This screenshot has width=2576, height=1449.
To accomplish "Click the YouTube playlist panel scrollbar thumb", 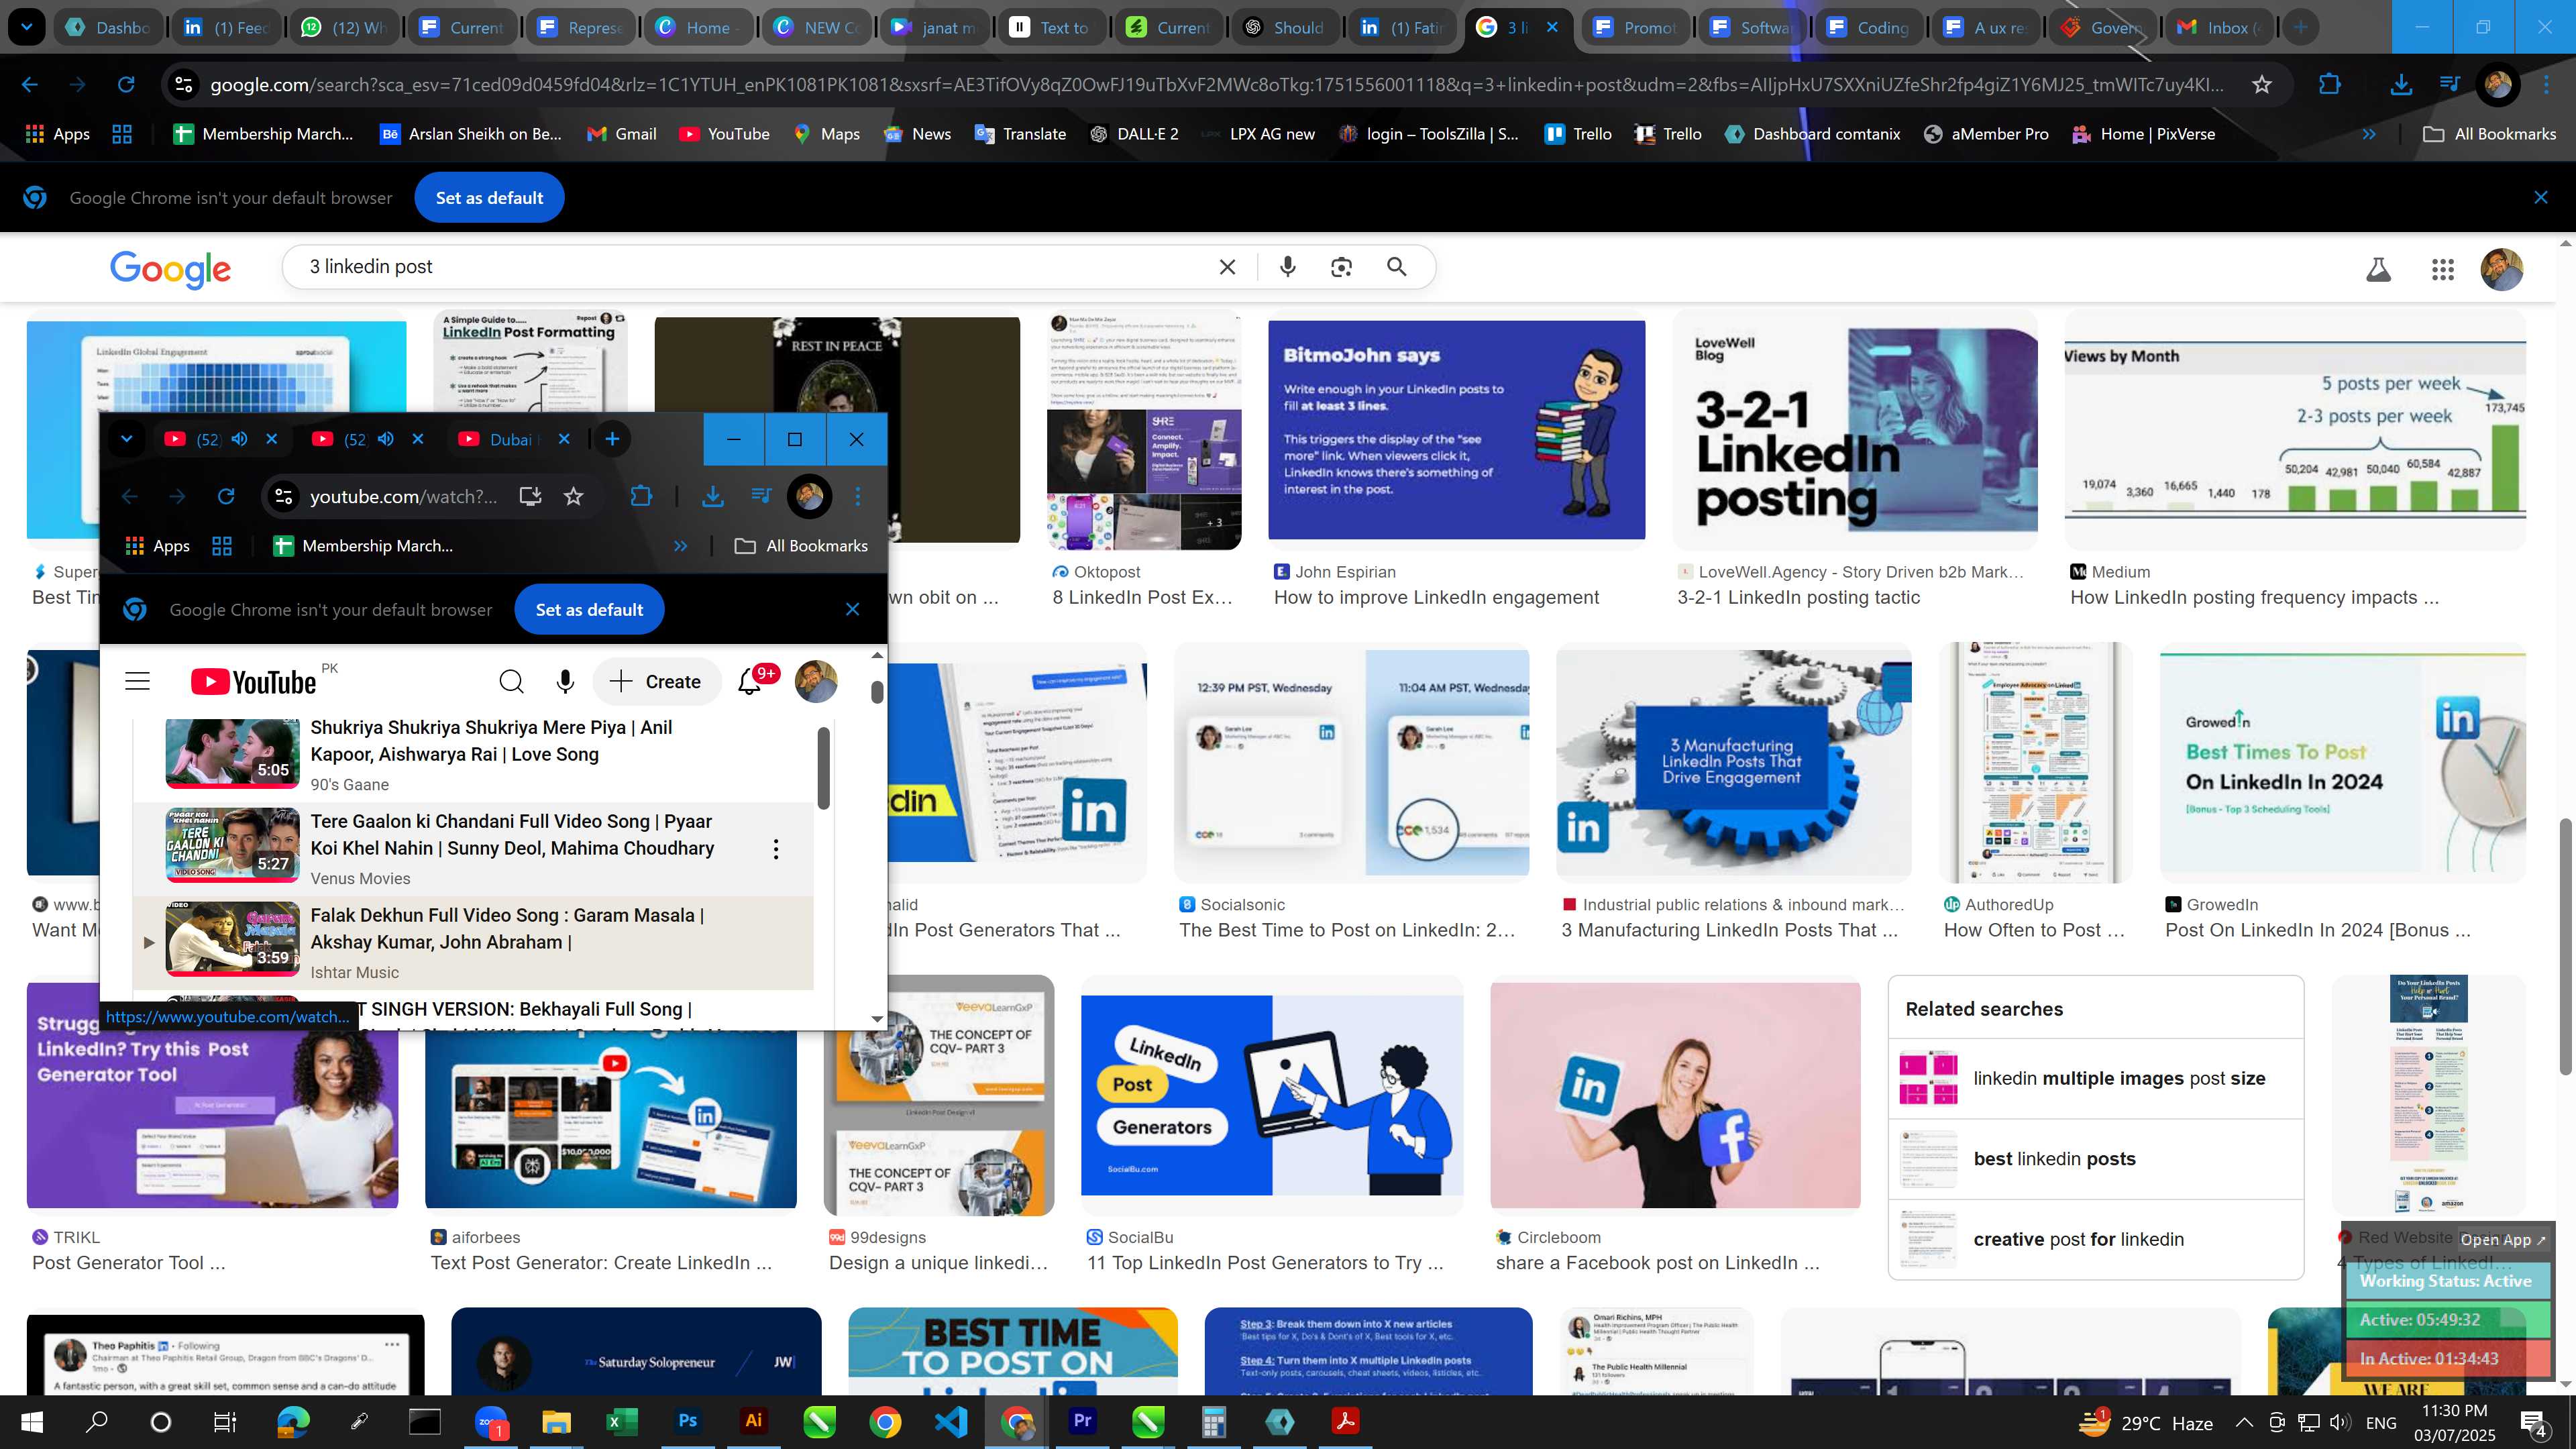I will pyautogui.click(x=823, y=768).
